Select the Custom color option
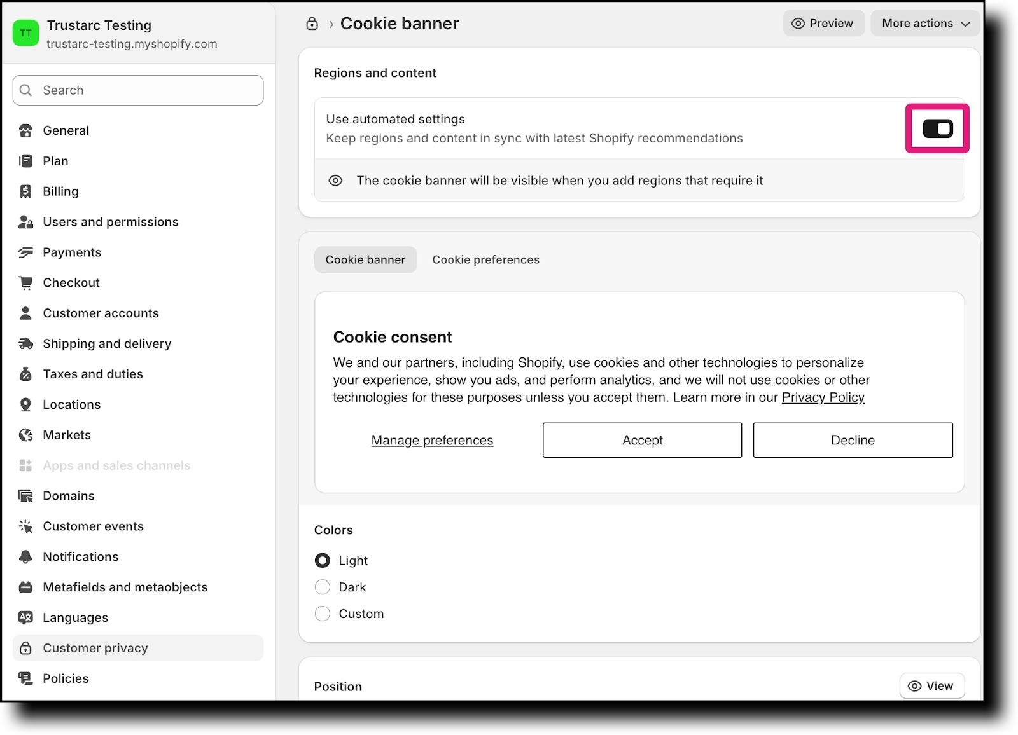The height and width of the screenshot is (735, 1018). coord(323,614)
